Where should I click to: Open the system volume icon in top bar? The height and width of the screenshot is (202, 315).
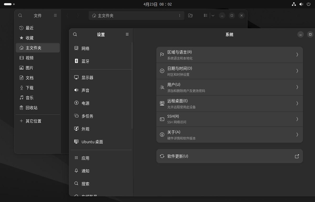[x=301, y=4]
